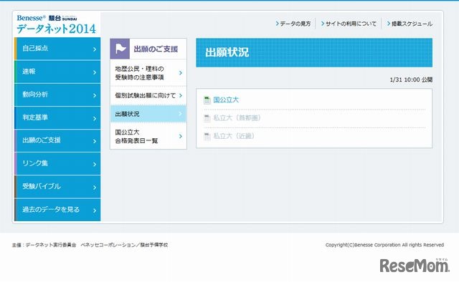Click the 出願状況 page title banner

(x=314, y=52)
